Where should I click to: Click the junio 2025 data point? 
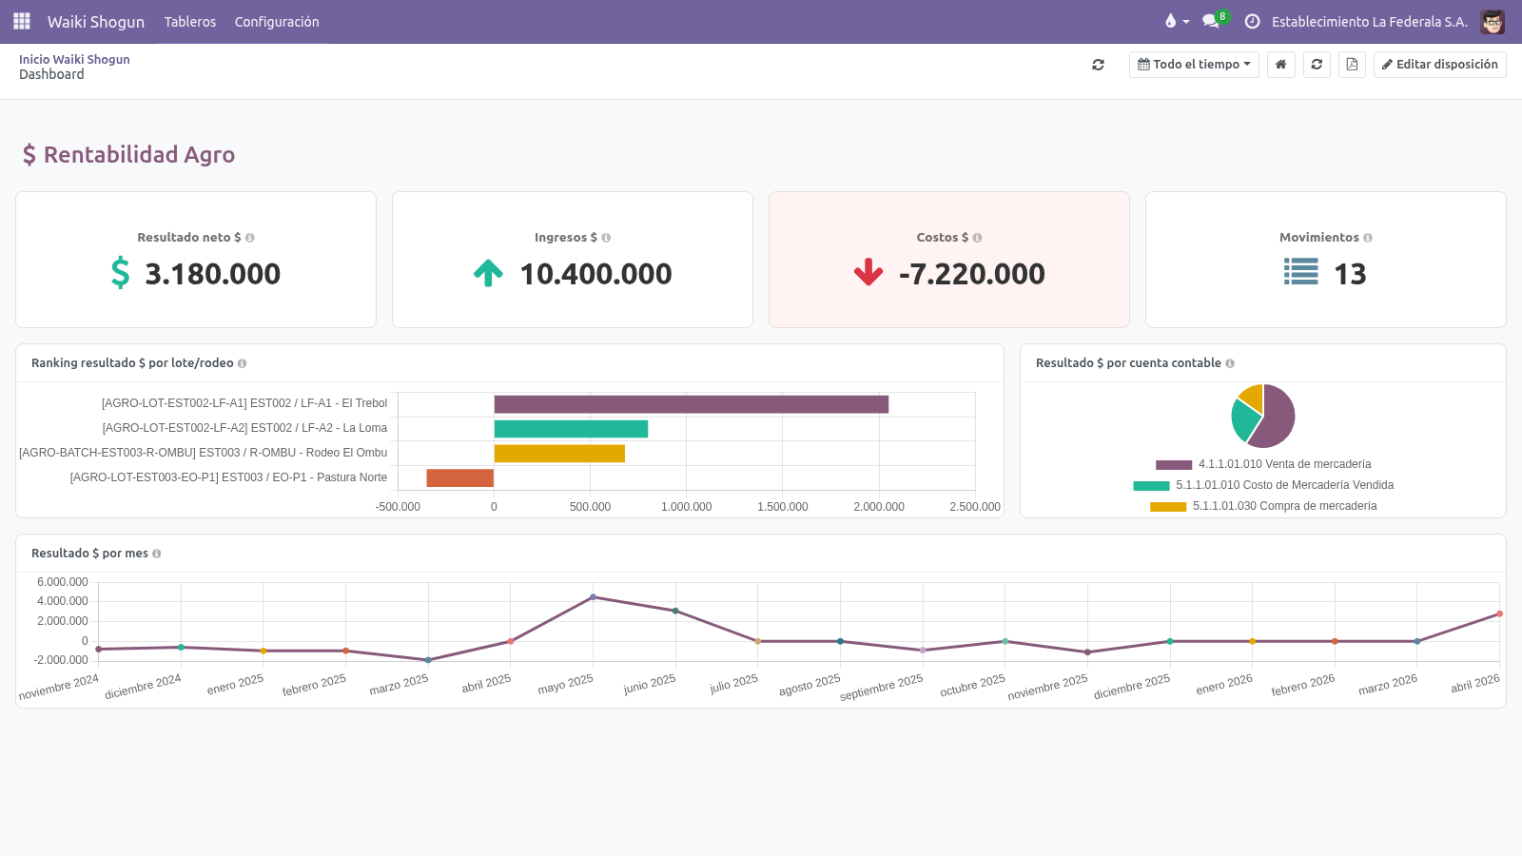[675, 611]
